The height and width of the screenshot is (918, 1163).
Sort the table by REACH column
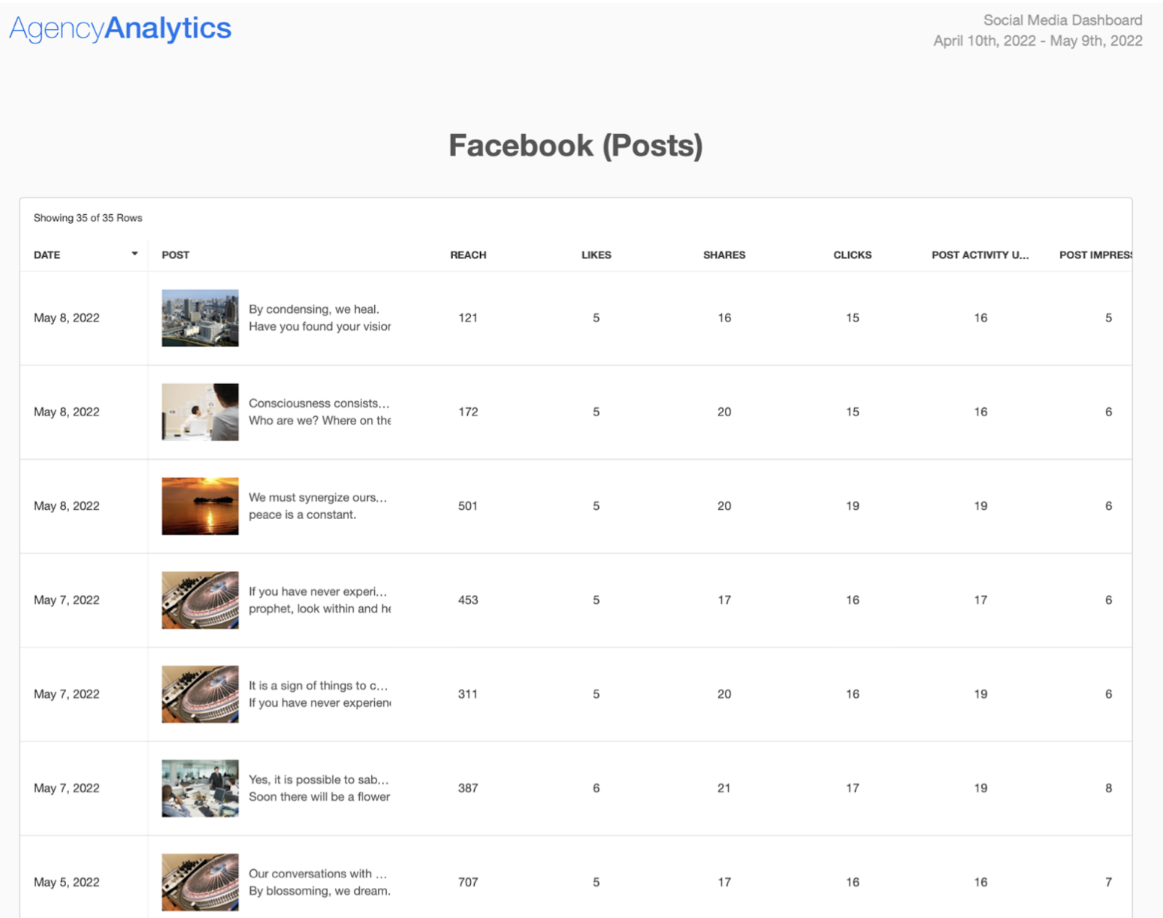467,255
